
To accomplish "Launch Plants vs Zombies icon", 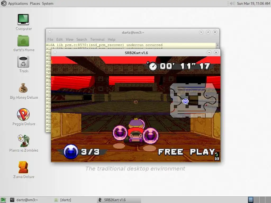I will tap(24, 141).
